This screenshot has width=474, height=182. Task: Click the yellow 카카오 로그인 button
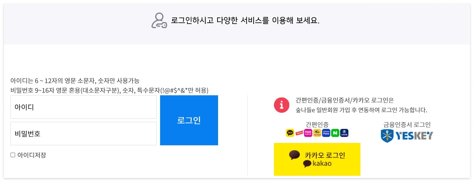pos(317,159)
